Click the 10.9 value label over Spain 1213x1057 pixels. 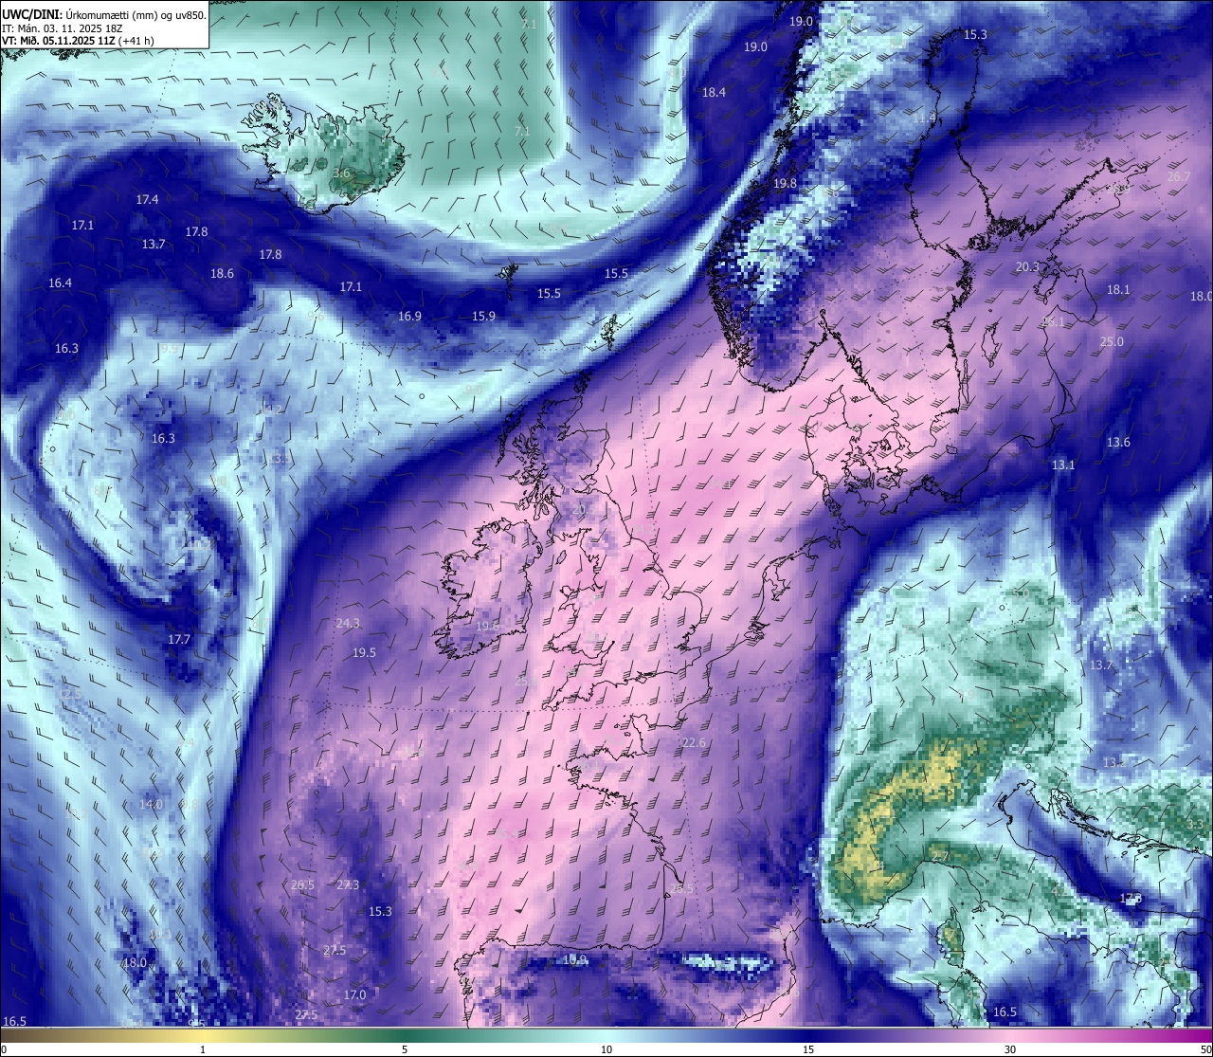[x=574, y=960]
